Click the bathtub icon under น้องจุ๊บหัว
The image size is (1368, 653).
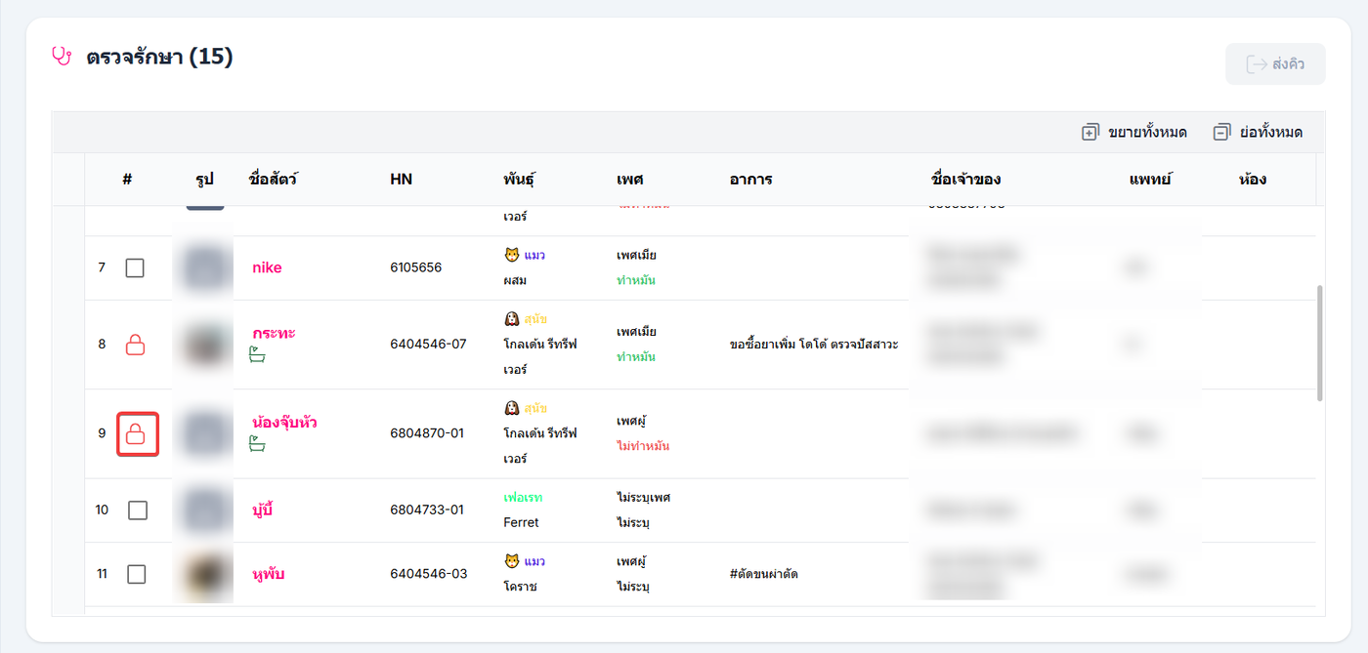258,445
